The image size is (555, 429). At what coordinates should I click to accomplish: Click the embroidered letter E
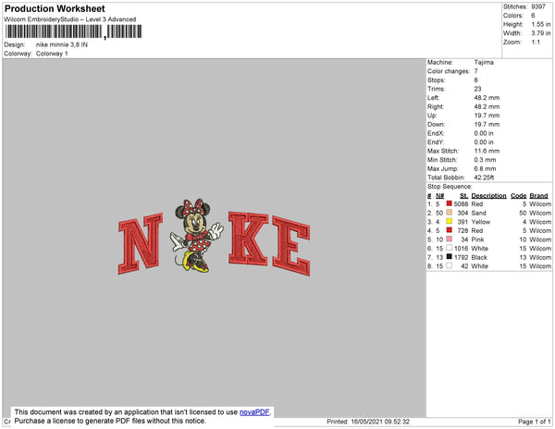pos(291,246)
